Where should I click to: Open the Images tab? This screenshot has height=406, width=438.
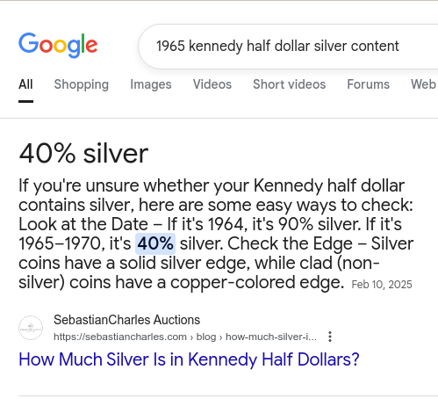151,84
